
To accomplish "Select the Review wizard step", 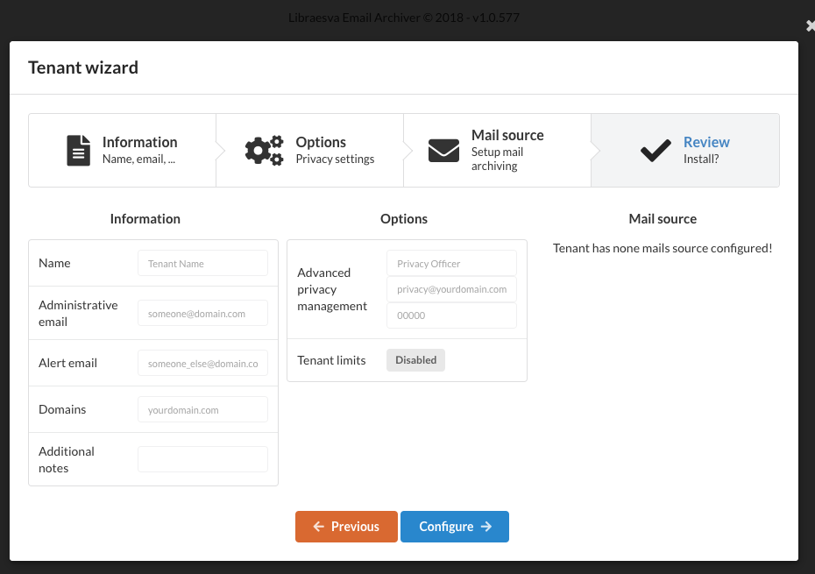I will click(x=685, y=150).
